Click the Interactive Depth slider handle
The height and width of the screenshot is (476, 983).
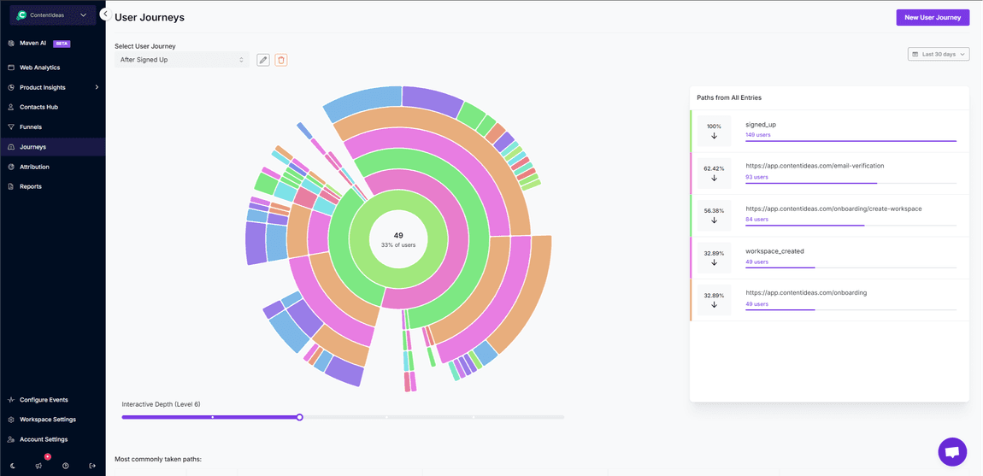pos(299,417)
